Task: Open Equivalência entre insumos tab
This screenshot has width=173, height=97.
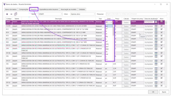Action: pos(49,10)
